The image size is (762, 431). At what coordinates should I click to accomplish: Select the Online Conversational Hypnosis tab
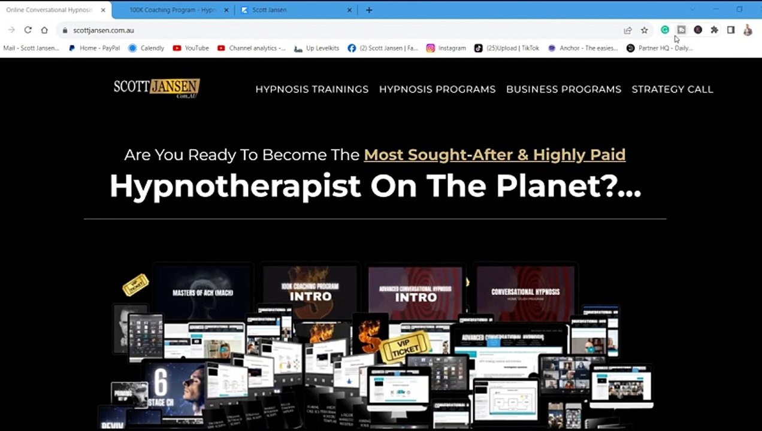pyautogui.click(x=50, y=10)
